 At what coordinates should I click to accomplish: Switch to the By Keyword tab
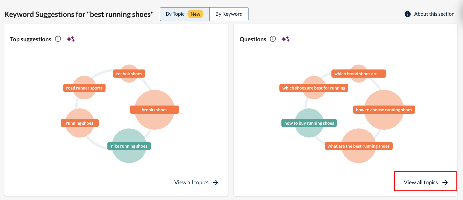click(x=229, y=14)
